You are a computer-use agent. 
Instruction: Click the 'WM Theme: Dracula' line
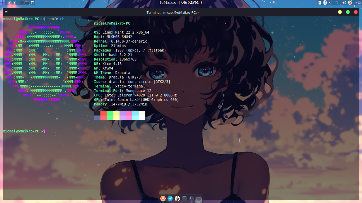point(112,73)
